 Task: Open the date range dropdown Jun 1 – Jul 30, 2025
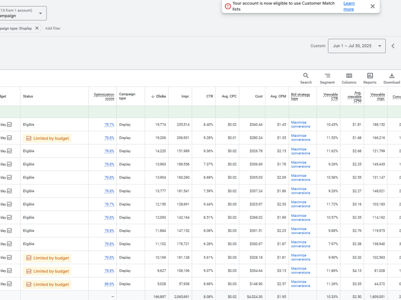click(357, 46)
